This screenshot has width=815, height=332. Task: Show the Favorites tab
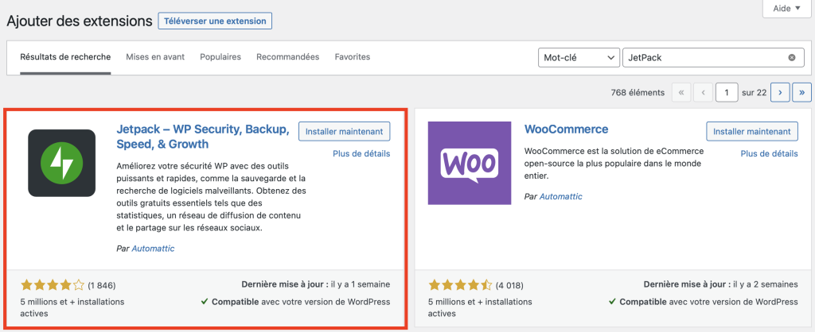(353, 57)
